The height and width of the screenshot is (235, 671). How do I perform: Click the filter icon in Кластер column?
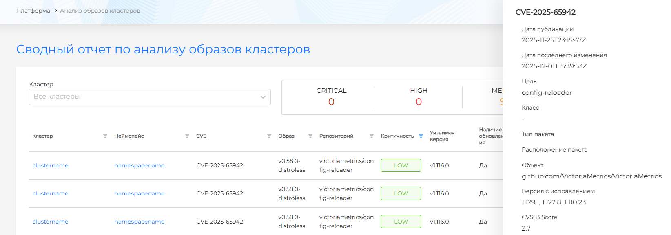click(x=105, y=136)
